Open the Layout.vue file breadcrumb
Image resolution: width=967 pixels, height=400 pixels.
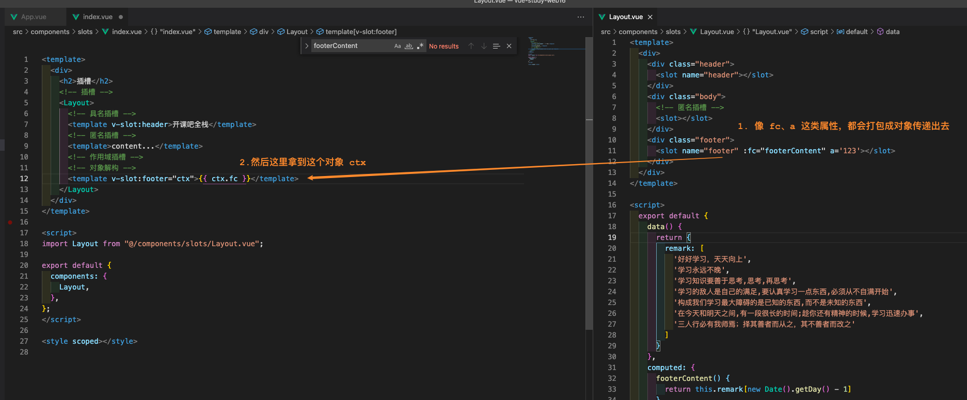(712, 31)
